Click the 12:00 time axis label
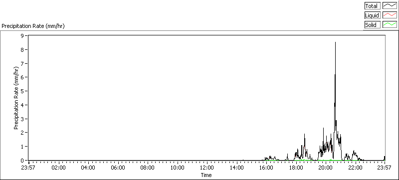Screen dimensions: 399x180 click(x=207, y=168)
